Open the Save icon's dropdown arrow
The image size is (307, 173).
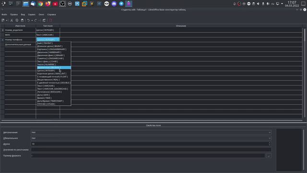(x=7, y=20)
